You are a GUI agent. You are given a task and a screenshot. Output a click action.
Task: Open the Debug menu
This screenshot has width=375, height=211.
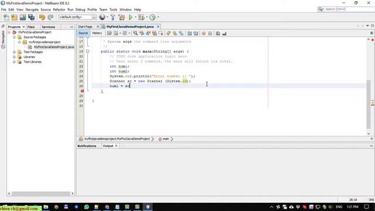pyautogui.click(x=80, y=9)
